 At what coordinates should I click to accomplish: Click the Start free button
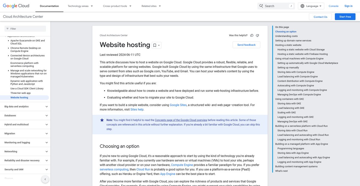345,17
